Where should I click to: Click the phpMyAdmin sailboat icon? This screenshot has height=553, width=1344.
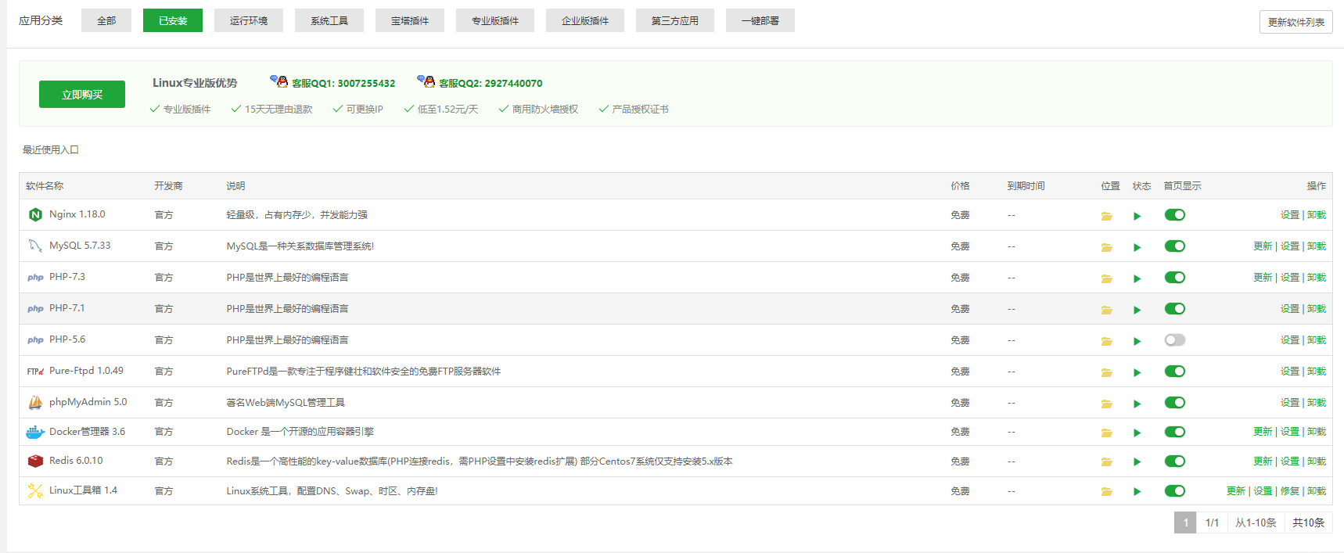35,402
